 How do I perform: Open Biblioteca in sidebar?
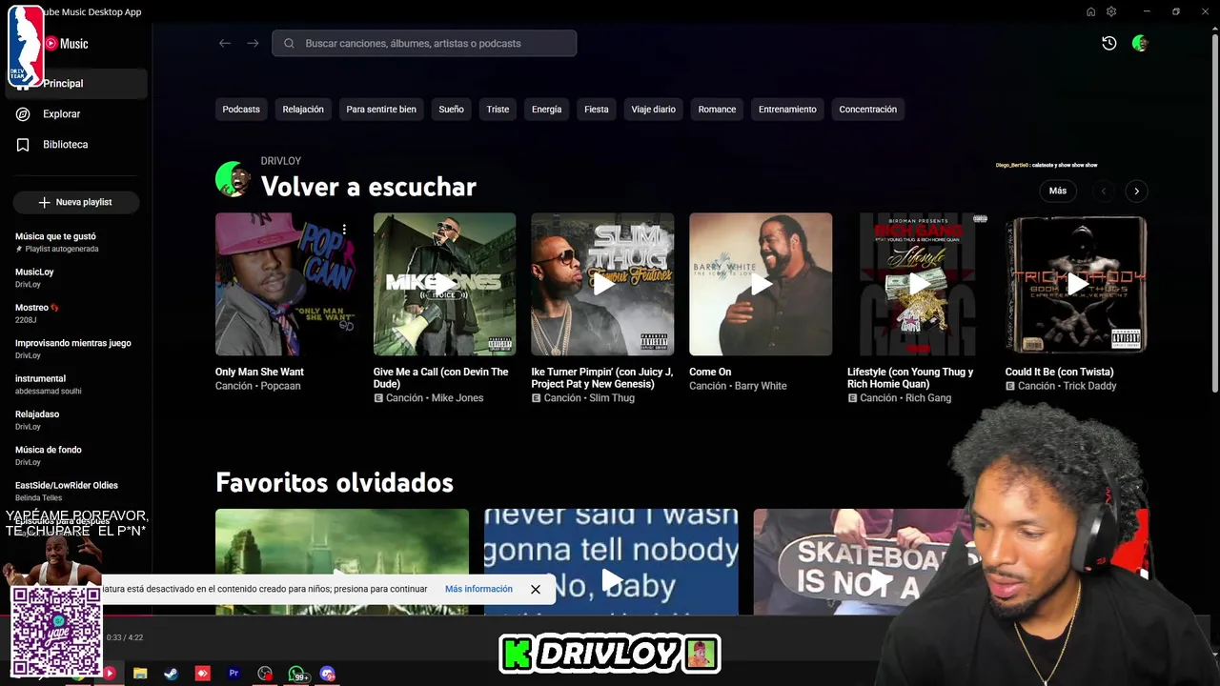point(76,145)
